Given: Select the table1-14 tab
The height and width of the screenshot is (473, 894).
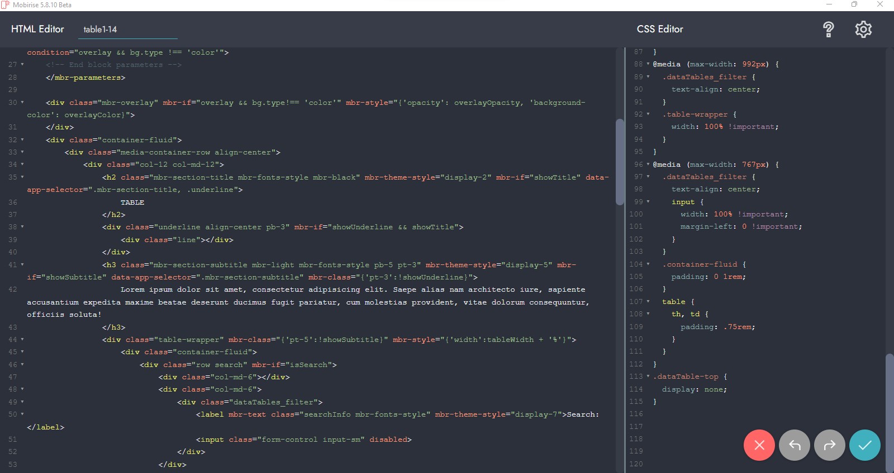Looking at the screenshot, I should tap(101, 30).
